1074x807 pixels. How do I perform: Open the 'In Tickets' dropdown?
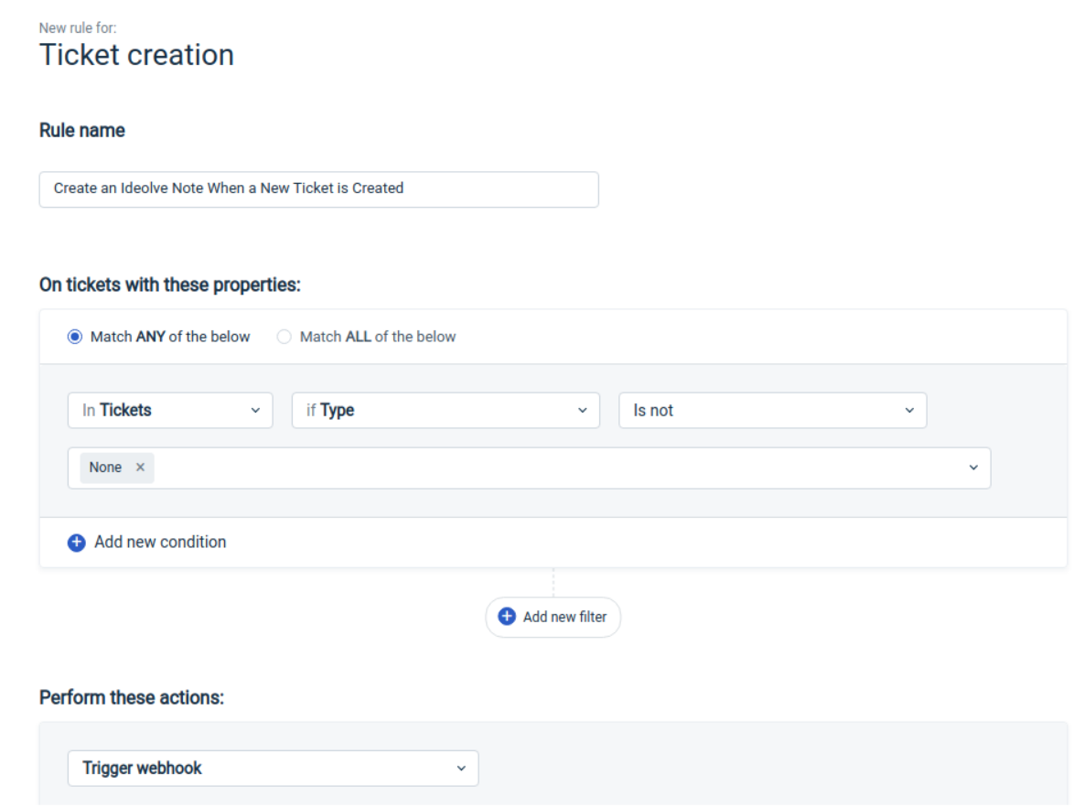click(x=160, y=411)
